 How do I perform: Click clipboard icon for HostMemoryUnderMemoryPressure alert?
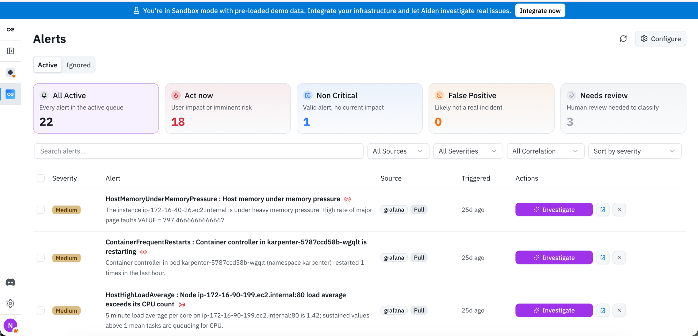point(603,210)
